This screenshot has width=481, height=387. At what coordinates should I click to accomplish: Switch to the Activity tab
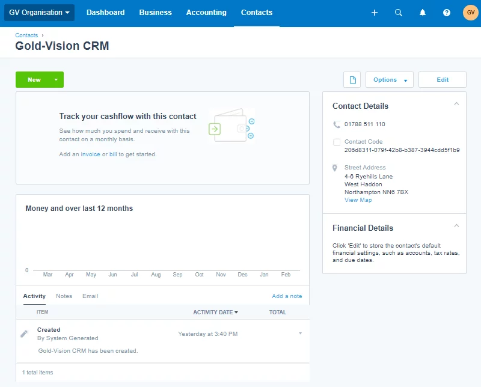click(34, 296)
